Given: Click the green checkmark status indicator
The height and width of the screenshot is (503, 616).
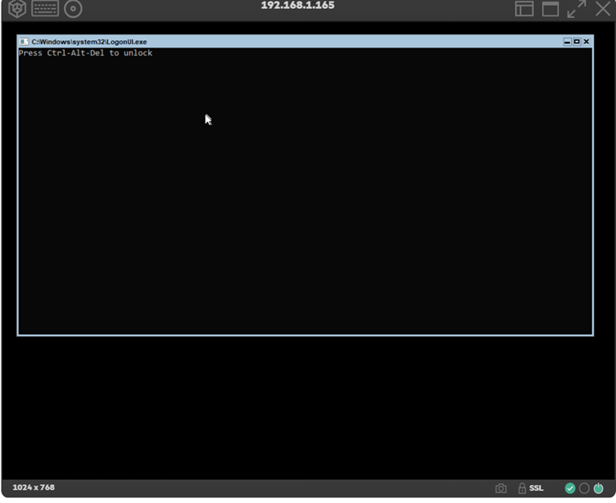Looking at the screenshot, I should coord(570,488).
